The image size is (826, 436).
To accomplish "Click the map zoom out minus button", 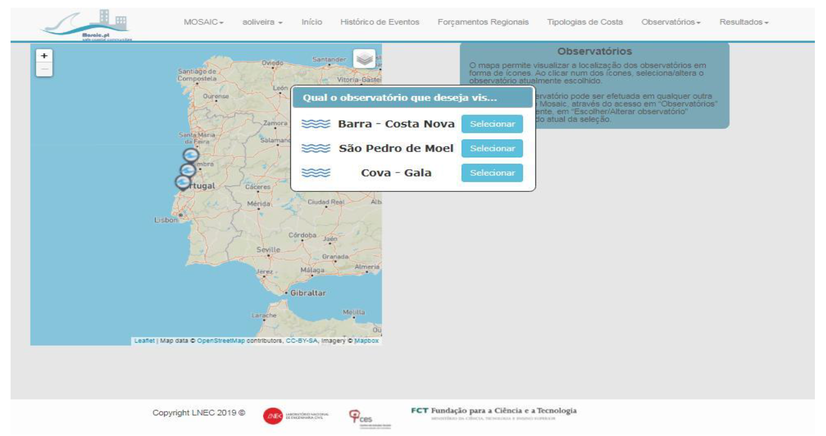I will (44, 70).
